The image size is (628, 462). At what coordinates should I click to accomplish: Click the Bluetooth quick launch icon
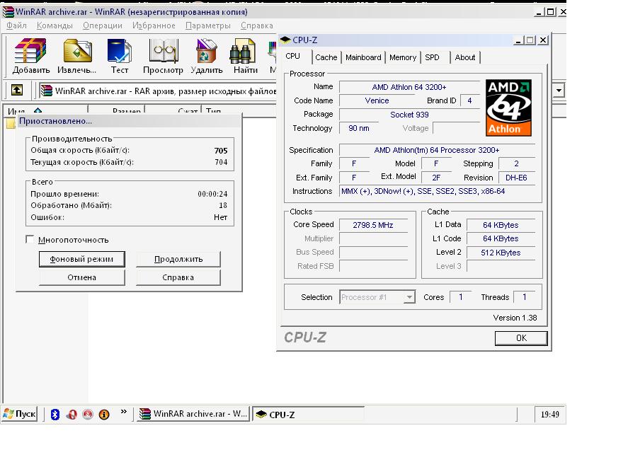click(x=55, y=415)
